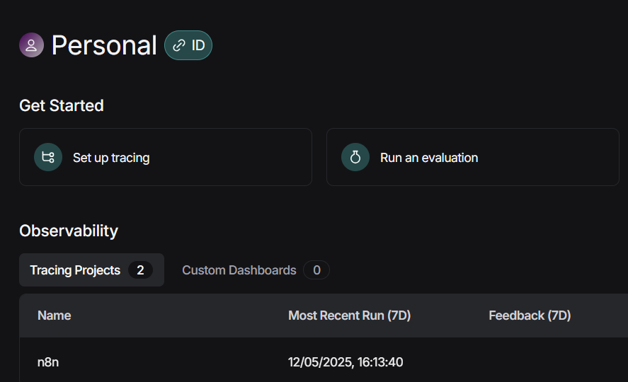628x382 pixels.
Task: Click the Feedback (7D) column header
Action: (530, 316)
